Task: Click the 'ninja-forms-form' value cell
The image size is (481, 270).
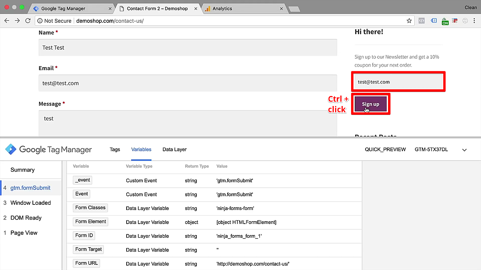Action: coord(235,208)
